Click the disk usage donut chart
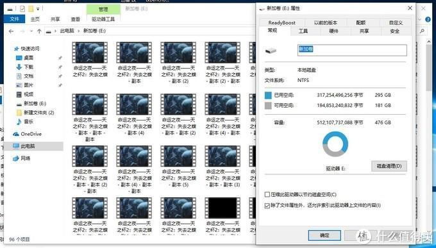 [335, 144]
